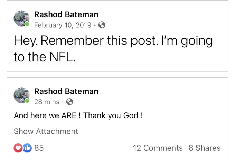Screen dimensions: 235x161
Task: Click the words Thank you God
Action: (111, 116)
